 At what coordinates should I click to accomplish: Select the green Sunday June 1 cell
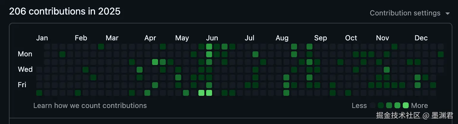[x=209, y=47]
